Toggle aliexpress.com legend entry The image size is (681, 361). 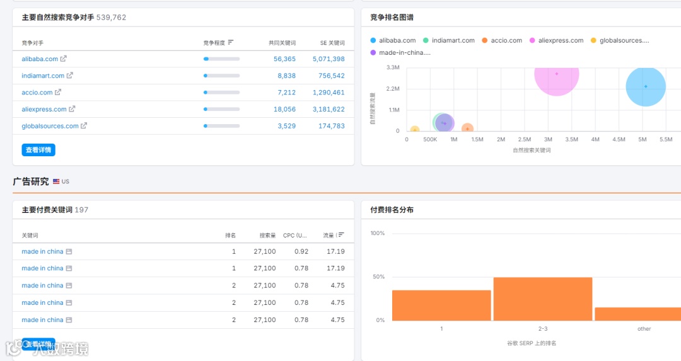pyautogui.click(x=556, y=40)
